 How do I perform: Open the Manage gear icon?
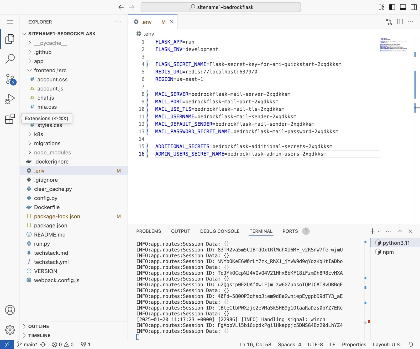click(10, 330)
